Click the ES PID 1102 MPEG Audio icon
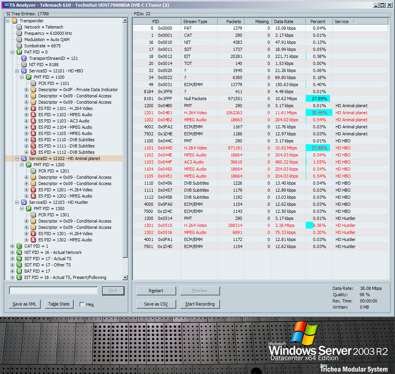Screen dimensions: 395x374 [x=33, y=115]
